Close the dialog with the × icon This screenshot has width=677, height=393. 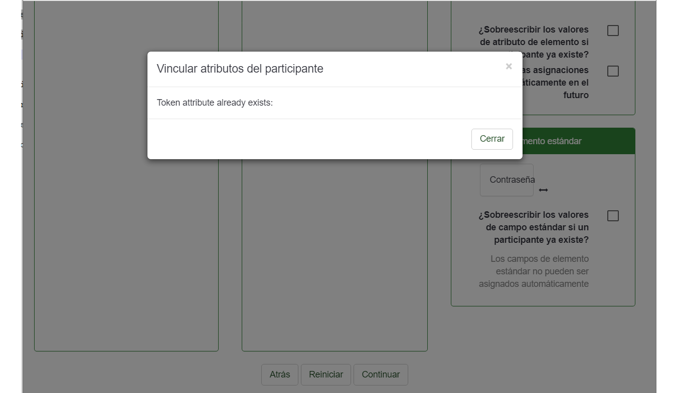[509, 67]
